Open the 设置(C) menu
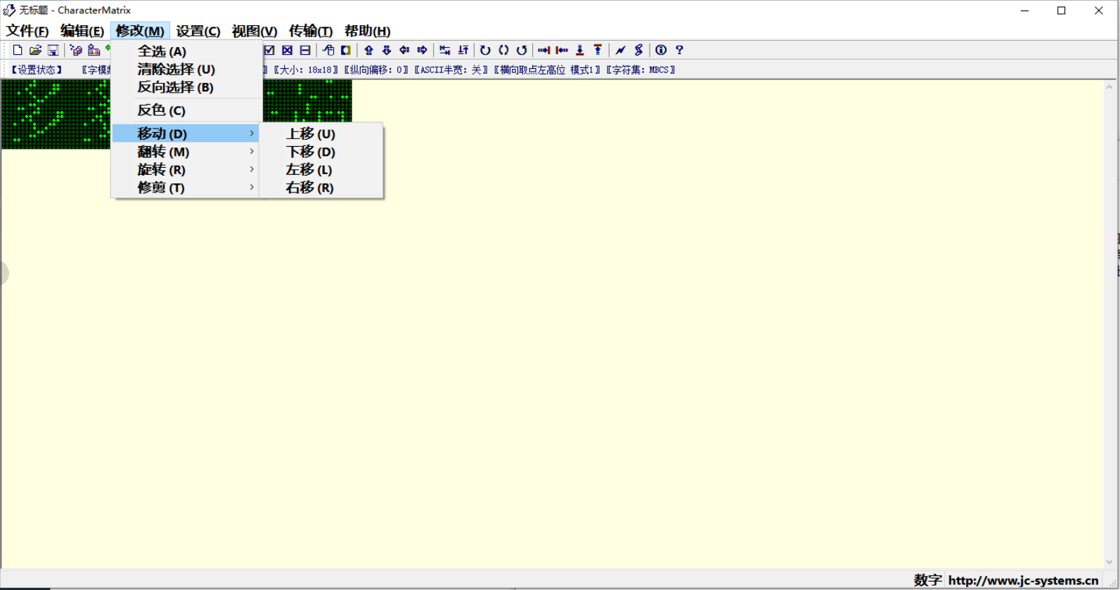The image size is (1120, 590). click(198, 31)
